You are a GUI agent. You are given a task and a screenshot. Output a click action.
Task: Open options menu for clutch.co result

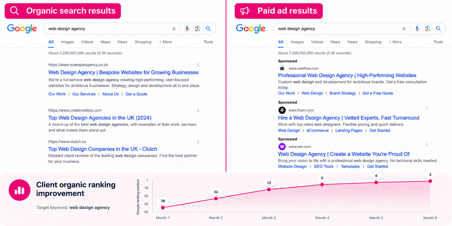pos(198,142)
